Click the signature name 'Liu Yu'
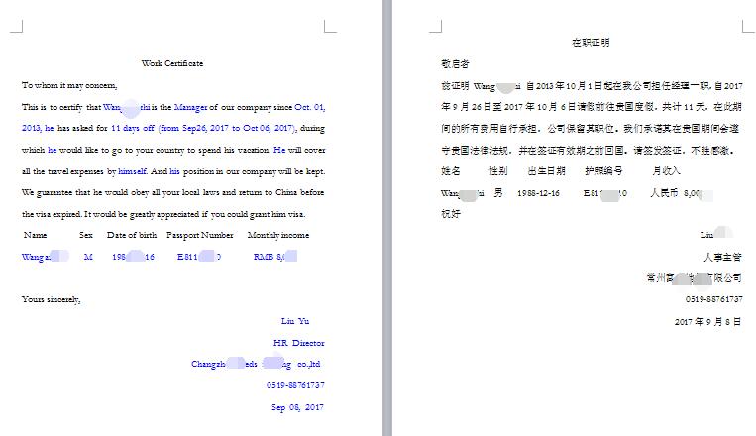Image resolution: width=756 pixels, height=436 pixels. tap(295, 321)
